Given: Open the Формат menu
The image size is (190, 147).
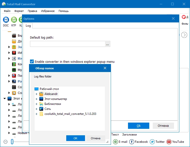Looking at the screenshot, I should click(x=19, y=11).
